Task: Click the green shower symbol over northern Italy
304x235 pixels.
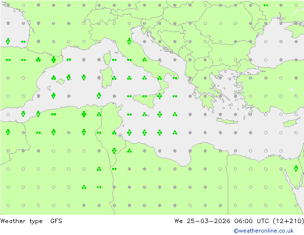Action: point(129,41)
